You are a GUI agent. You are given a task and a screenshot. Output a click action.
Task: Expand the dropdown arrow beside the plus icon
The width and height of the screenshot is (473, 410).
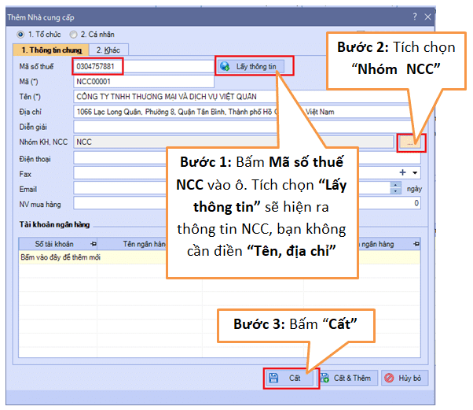[x=415, y=172]
